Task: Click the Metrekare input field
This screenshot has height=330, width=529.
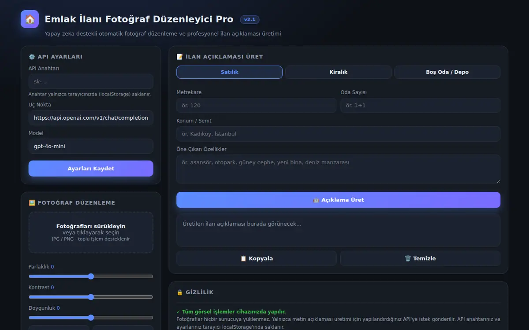Action: tap(256, 106)
